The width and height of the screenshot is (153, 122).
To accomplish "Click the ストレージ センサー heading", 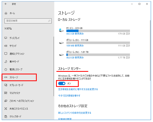I will pyautogui.click(x=69, y=69).
